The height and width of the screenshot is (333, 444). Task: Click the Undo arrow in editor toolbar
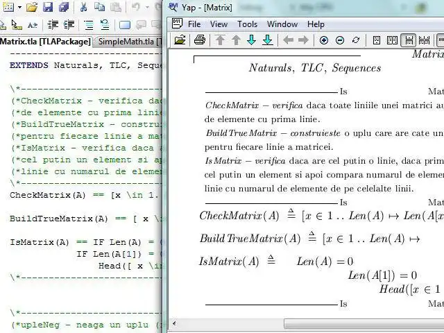[x=136, y=7]
